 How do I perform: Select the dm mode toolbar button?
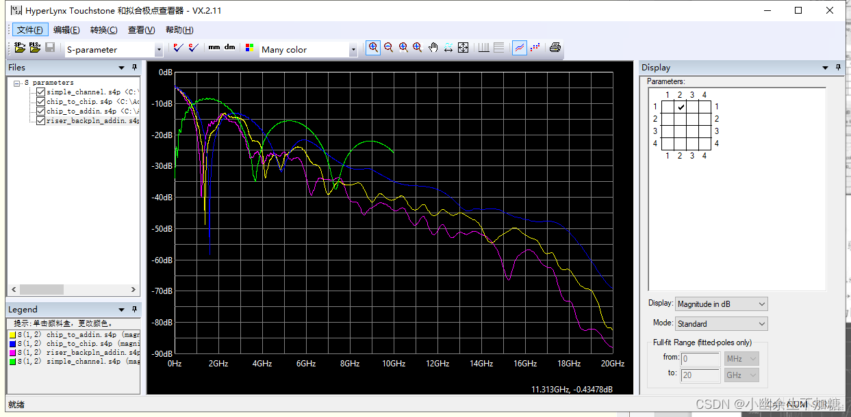[x=230, y=48]
